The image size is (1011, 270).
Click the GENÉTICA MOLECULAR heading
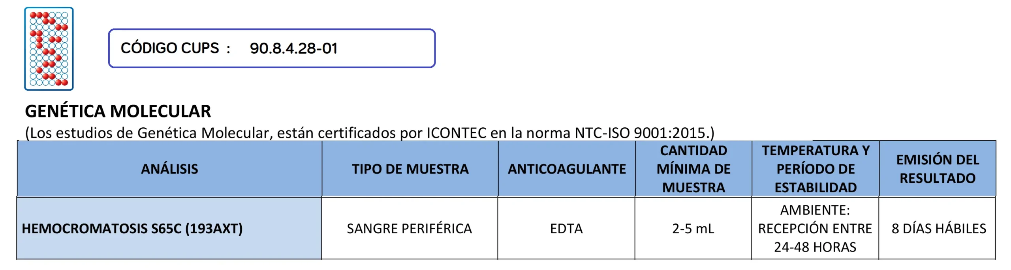(x=118, y=111)
